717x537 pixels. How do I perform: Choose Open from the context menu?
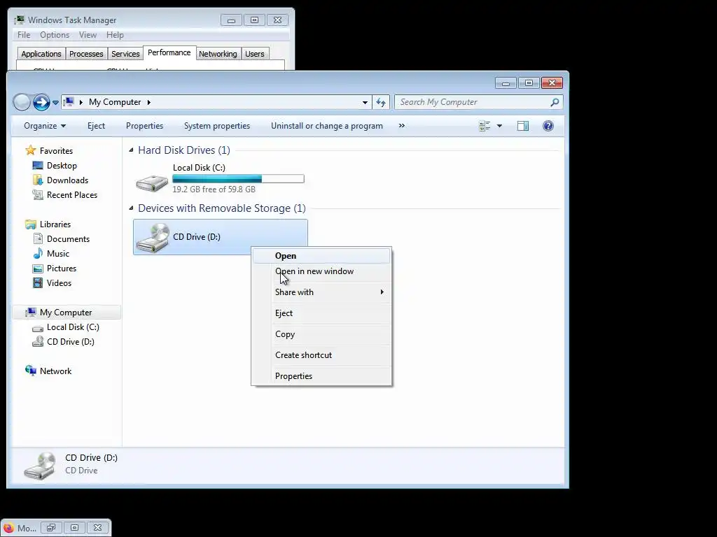pos(321,256)
